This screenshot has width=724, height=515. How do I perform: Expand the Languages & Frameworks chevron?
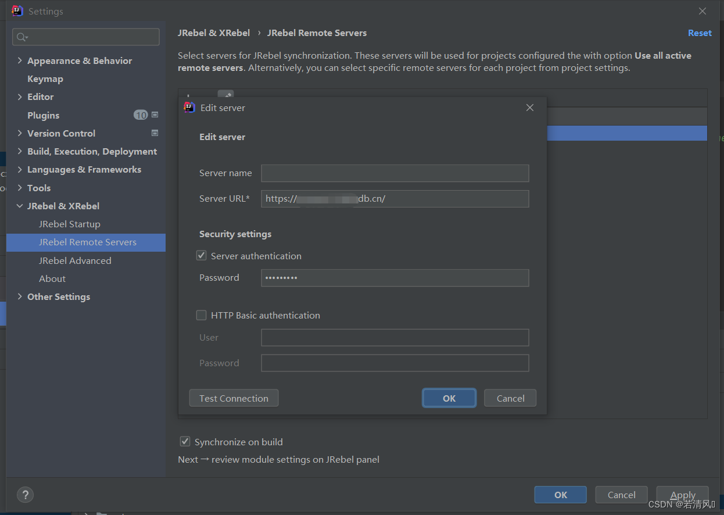[20, 169]
